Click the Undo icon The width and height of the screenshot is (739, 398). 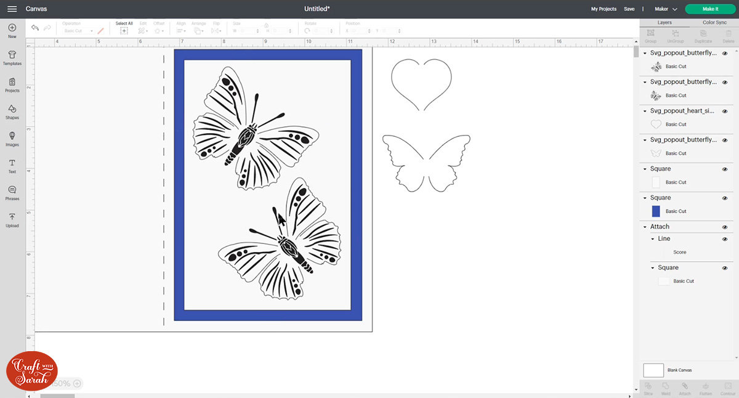click(35, 28)
